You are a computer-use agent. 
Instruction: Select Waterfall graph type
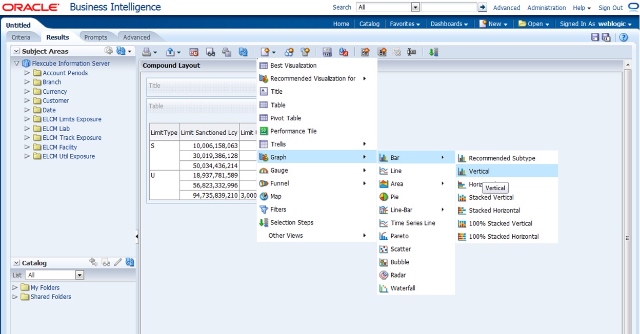pos(416,288)
